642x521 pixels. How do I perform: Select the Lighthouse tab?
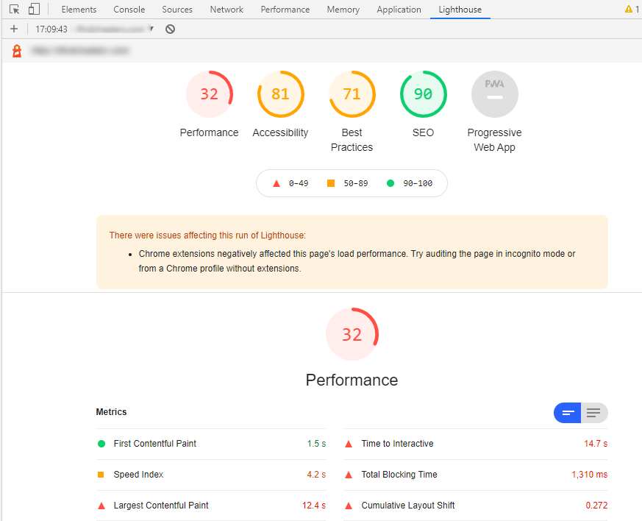460,10
